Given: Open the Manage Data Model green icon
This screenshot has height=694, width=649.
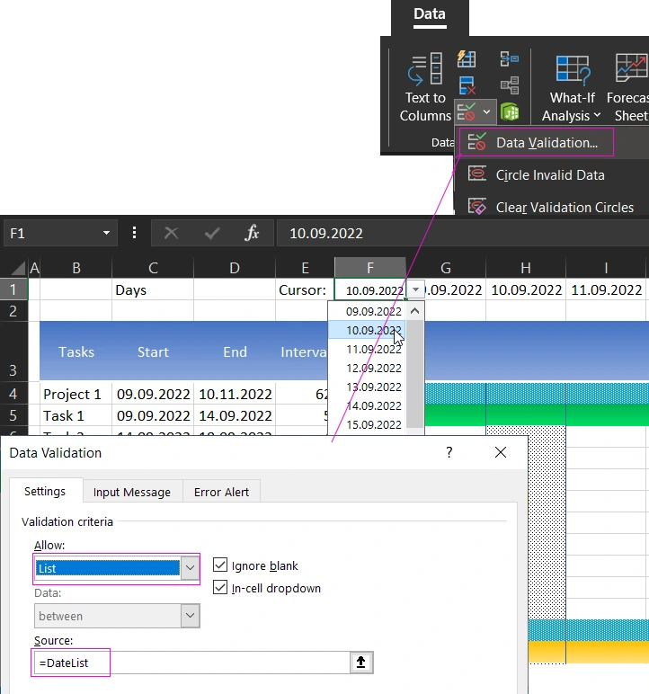Looking at the screenshot, I should (511, 112).
